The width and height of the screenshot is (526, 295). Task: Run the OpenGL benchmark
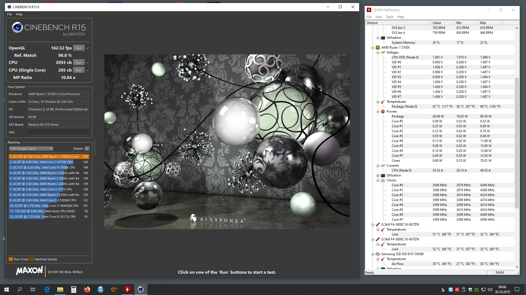79,48
